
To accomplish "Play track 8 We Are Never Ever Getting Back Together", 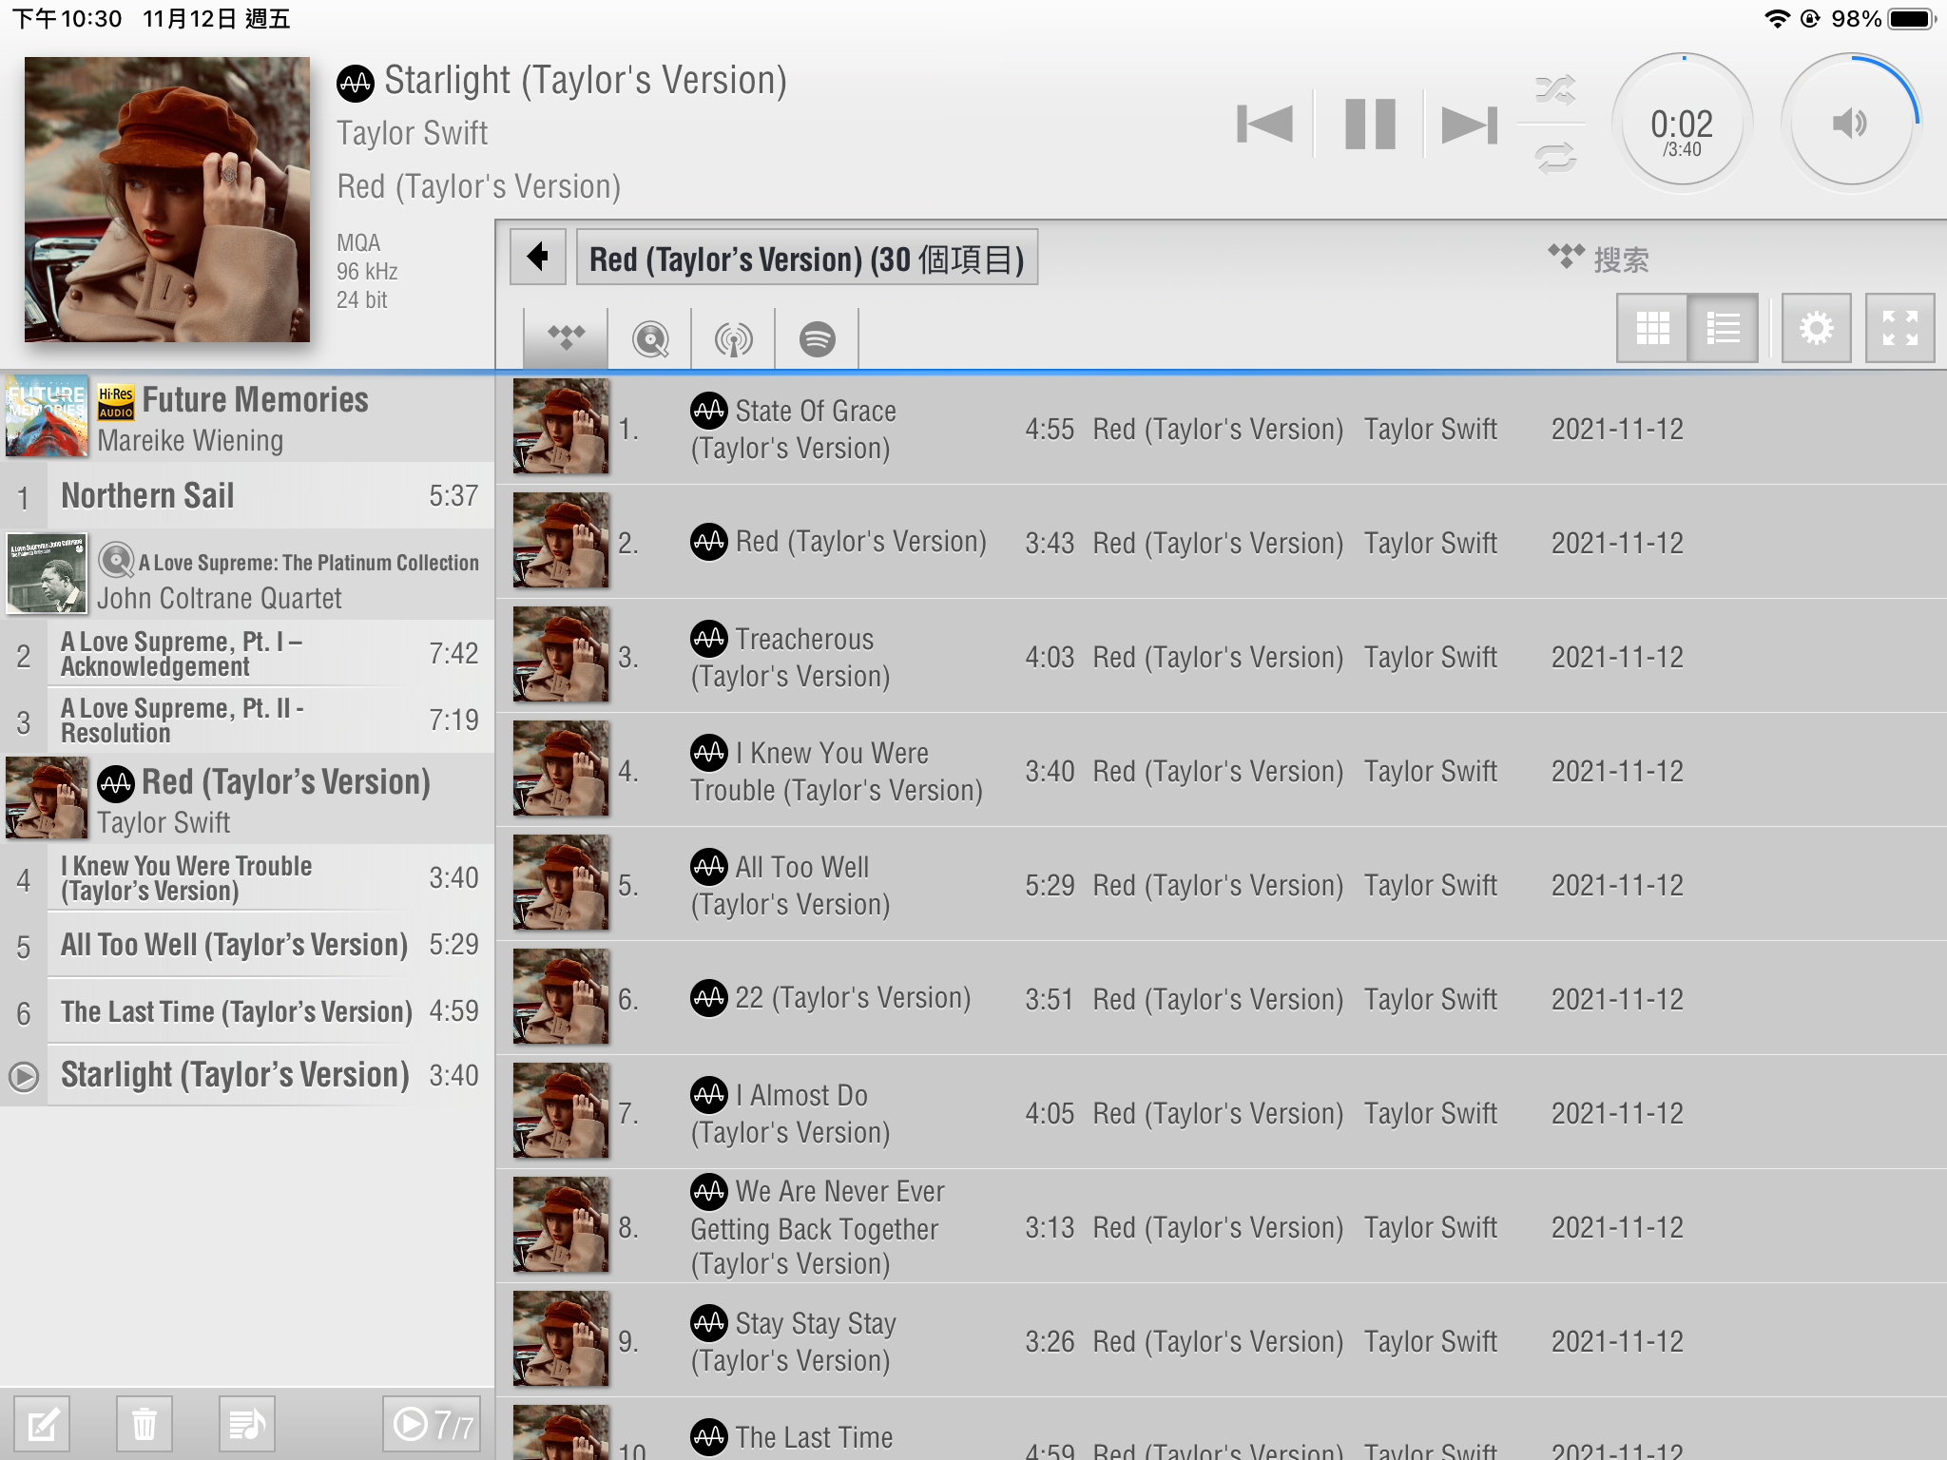I will pos(1221,1226).
